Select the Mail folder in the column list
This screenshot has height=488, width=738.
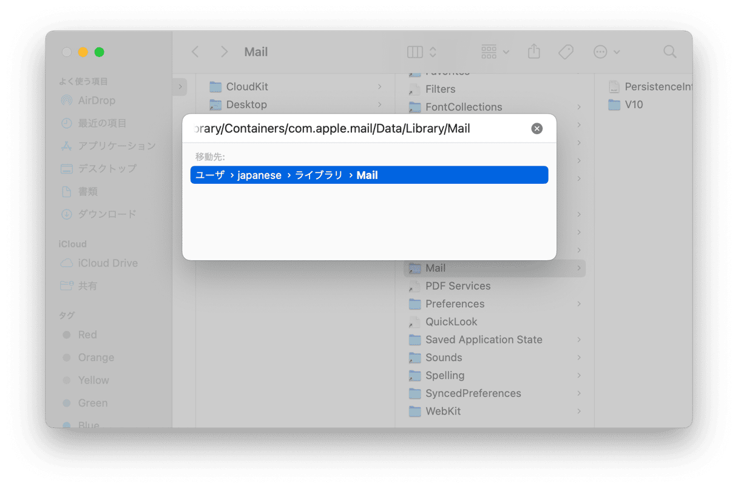coord(495,268)
